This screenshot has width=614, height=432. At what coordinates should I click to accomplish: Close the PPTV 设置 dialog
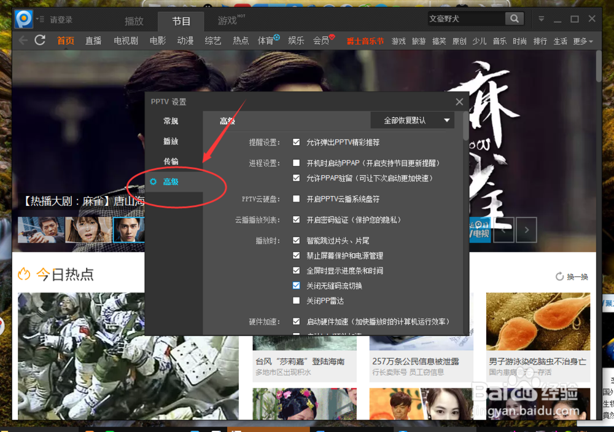point(459,102)
